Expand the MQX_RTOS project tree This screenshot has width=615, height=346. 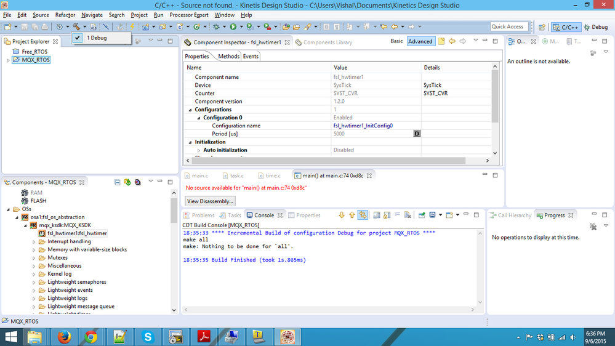[x=8, y=60]
